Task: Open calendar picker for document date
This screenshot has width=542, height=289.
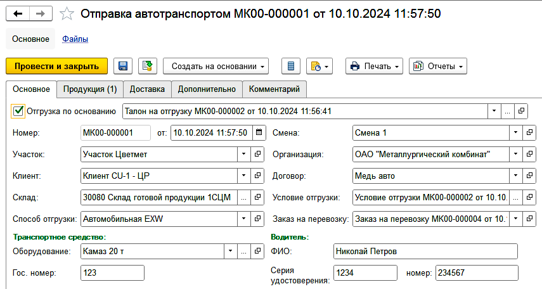Action: [x=259, y=133]
